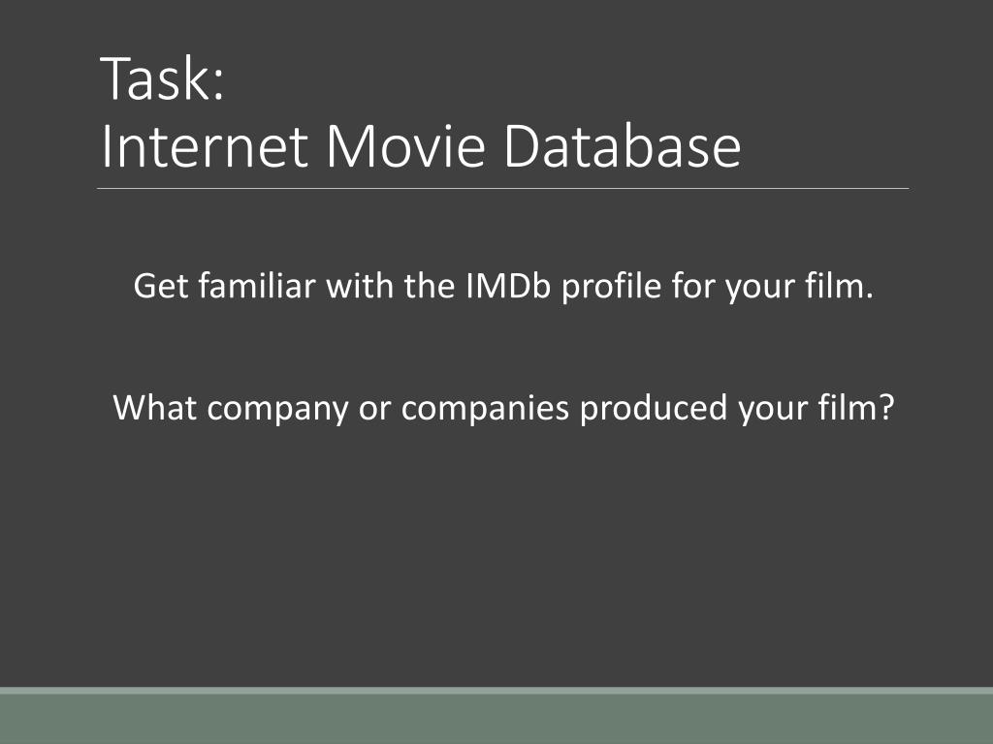
Task: Click the word "familiar" in the body text
Action: (x=255, y=287)
